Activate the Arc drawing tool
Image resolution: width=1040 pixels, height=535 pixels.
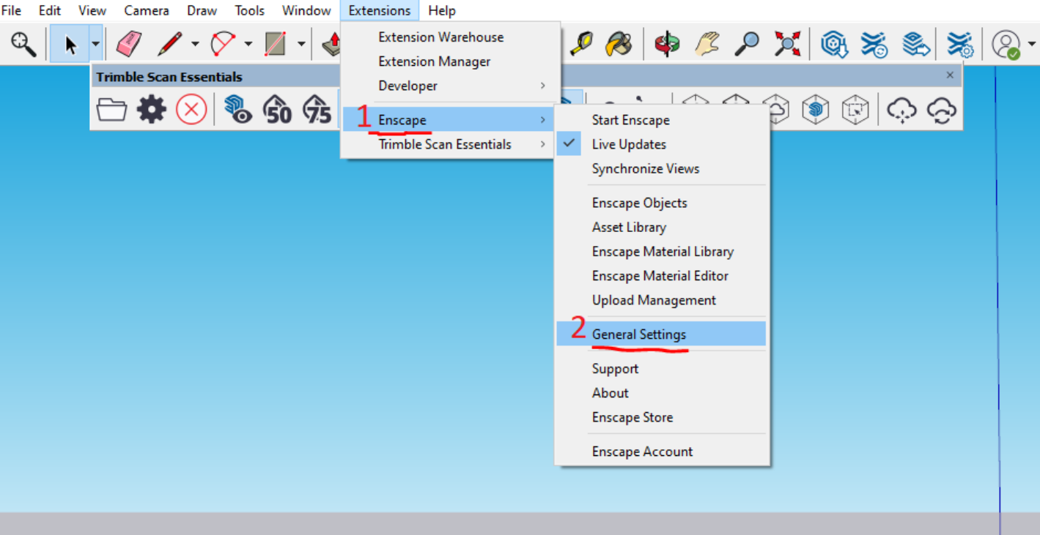(x=222, y=44)
